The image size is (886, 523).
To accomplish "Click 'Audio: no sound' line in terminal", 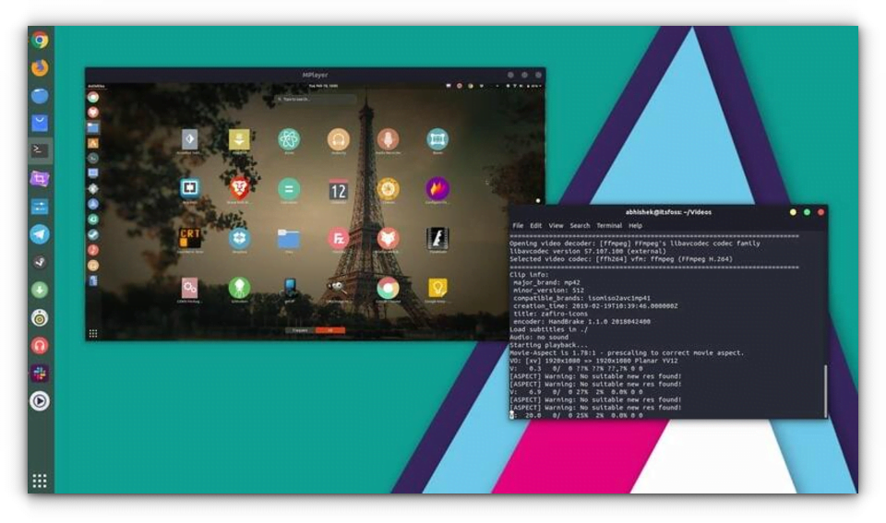I will tap(539, 337).
